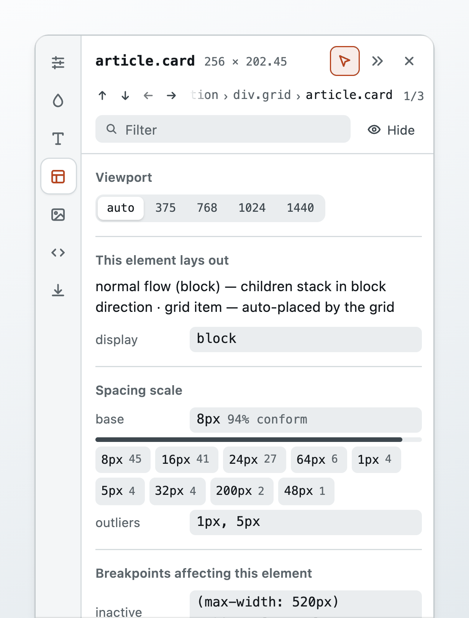This screenshot has width=469, height=618.
Task: Select article.card in the breadcrumb
Action: click(x=349, y=95)
